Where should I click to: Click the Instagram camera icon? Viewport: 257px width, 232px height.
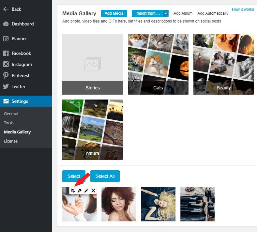click(x=6, y=64)
